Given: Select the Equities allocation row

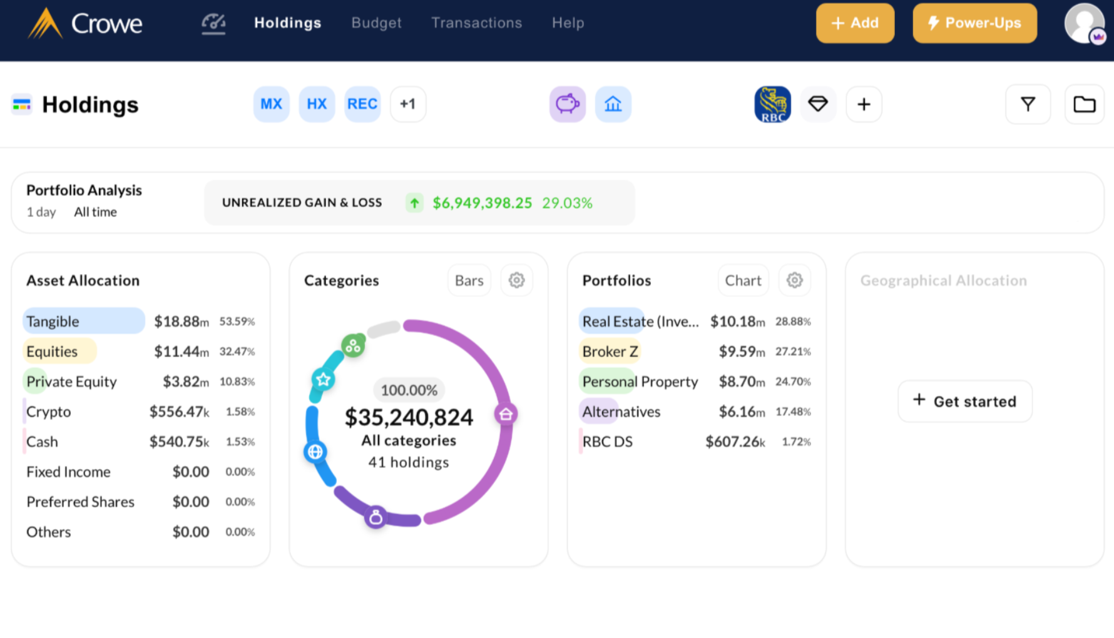Looking at the screenshot, I should pyautogui.click(x=140, y=351).
